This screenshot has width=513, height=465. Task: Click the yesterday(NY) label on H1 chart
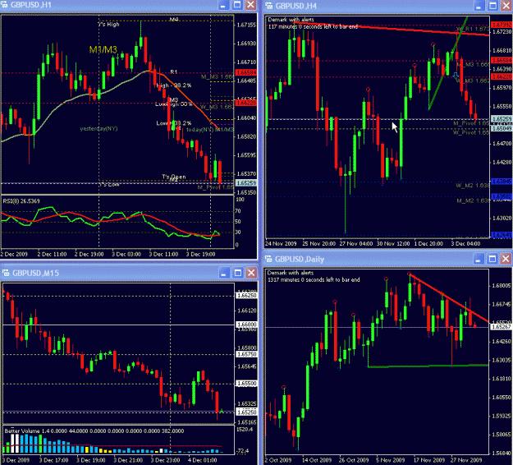point(98,129)
